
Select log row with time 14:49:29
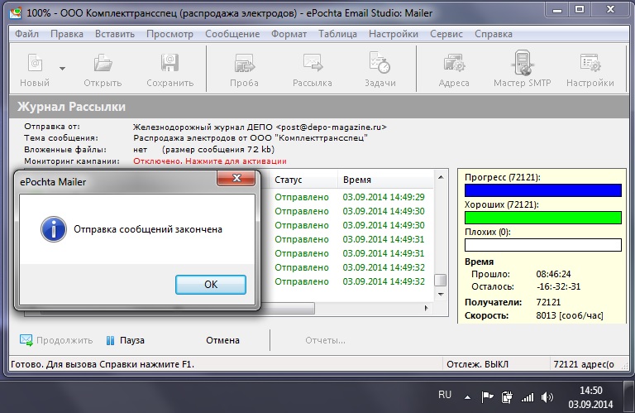pos(350,197)
